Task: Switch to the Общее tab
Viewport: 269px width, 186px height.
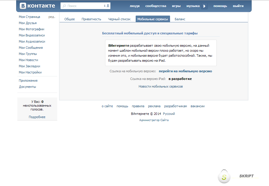Action: tap(70, 19)
